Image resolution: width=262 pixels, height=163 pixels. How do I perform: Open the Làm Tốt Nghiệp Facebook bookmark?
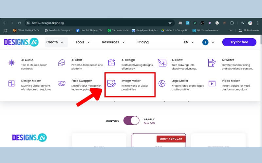click(x=90, y=30)
